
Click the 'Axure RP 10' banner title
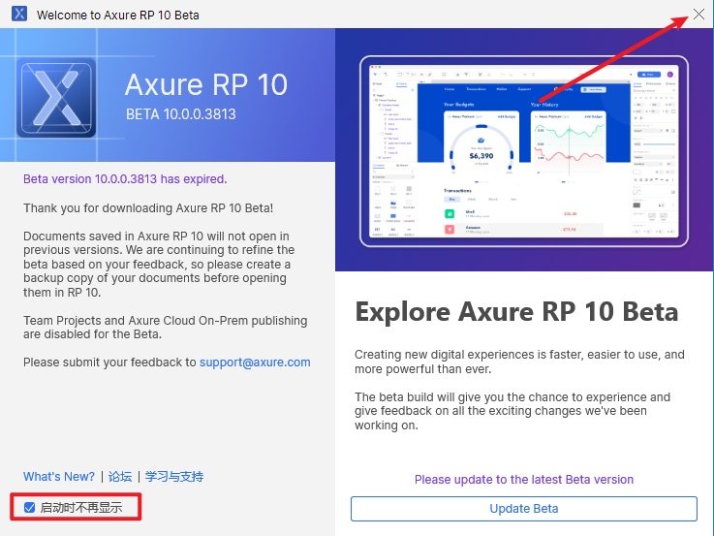(206, 85)
